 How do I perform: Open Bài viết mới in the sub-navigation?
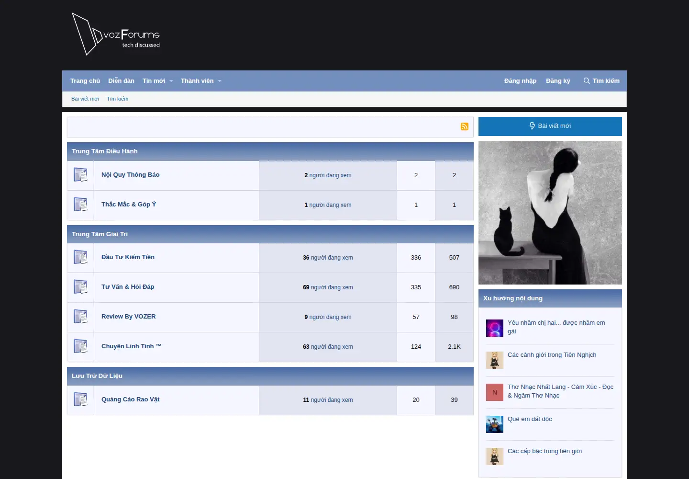pyautogui.click(x=85, y=99)
